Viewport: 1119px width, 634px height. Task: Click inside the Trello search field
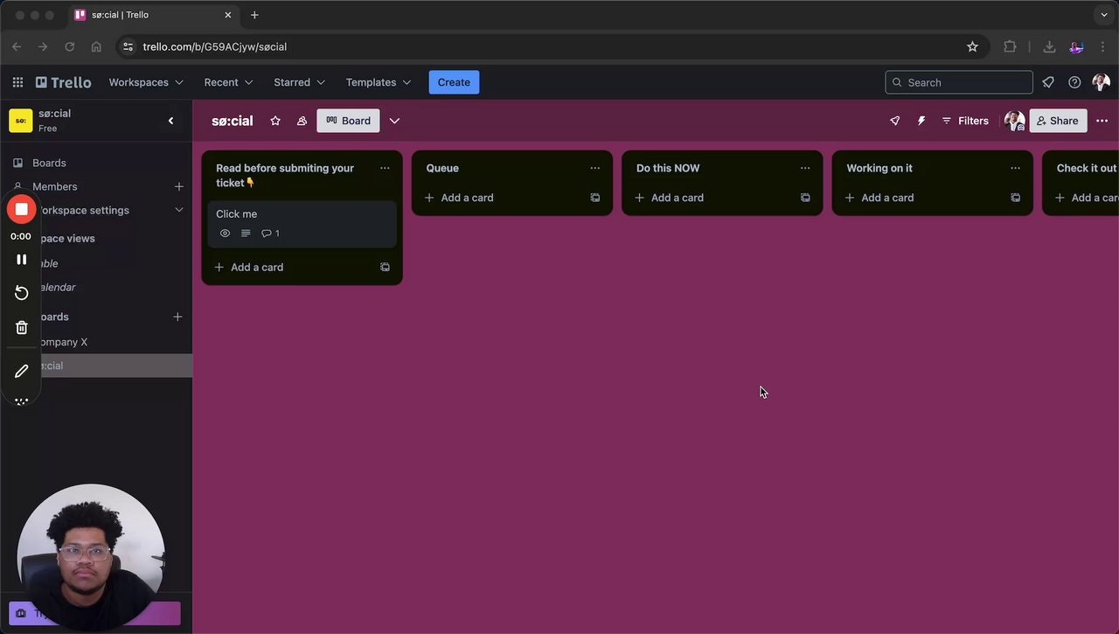click(x=958, y=81)
